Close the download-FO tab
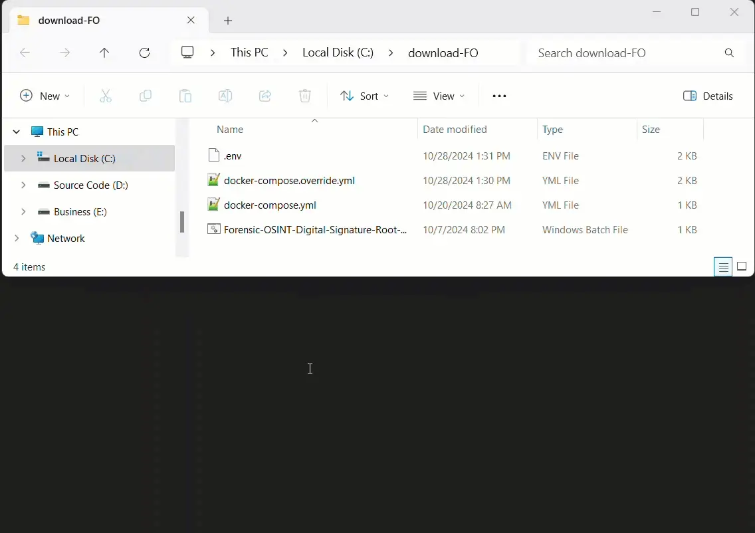This screenshot has height=533, width=755. (x=191, y=20)
